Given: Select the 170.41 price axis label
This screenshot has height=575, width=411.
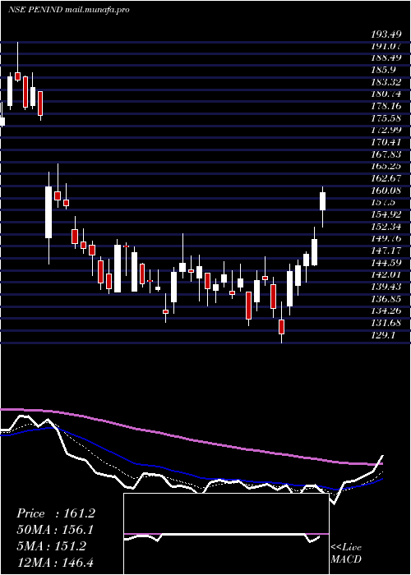Looking at the screenshot, I should coord(386,142).
